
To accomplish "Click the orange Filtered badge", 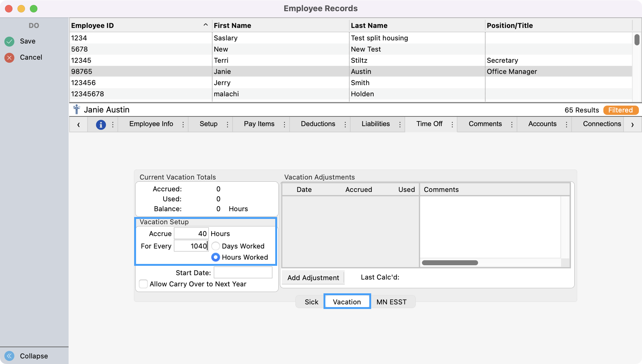I will tap(620, 110).
